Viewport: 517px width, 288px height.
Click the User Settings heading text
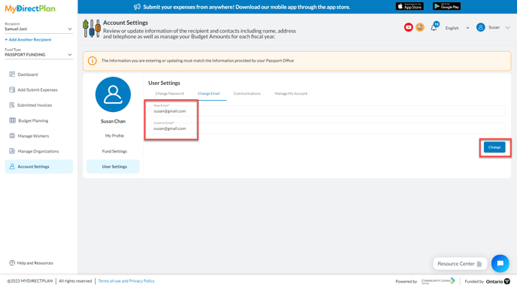pos(164,83)
